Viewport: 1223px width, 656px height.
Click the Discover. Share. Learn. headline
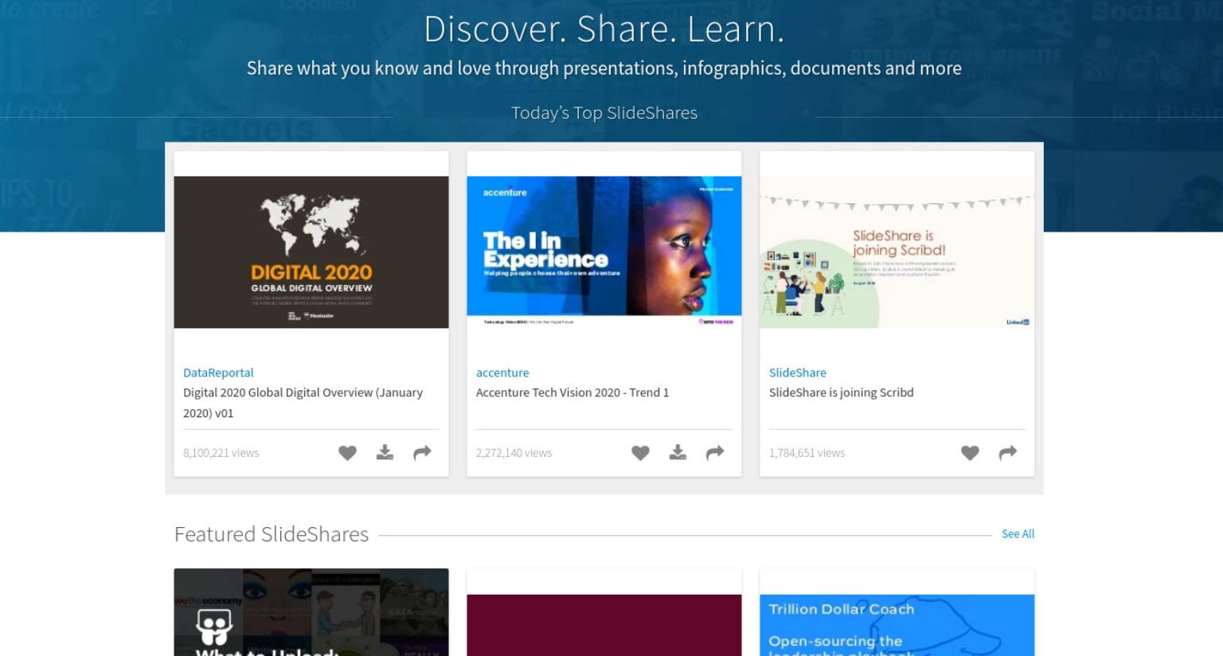point(604,29)
